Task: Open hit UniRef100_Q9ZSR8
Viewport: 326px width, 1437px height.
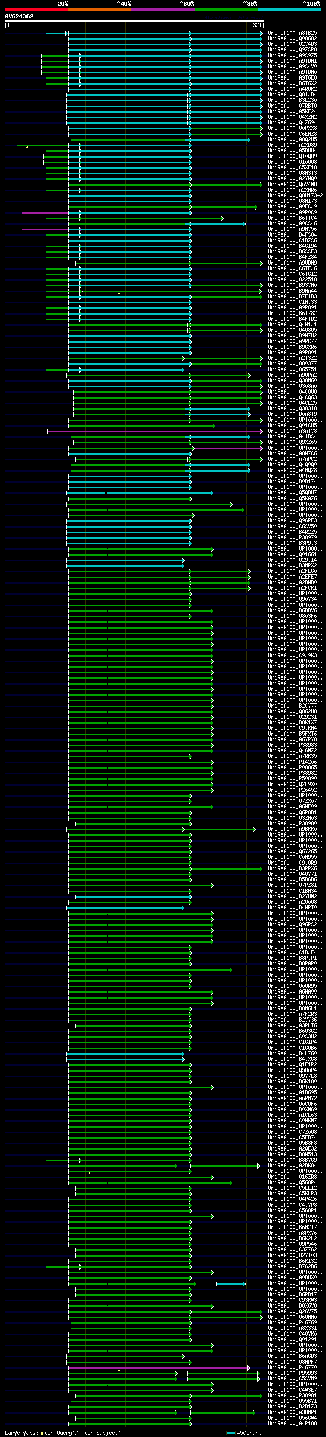Action: pyautogui.click(x=292, y=49)
